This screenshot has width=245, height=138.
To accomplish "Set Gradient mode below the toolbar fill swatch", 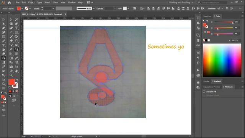I will coord(14,91).
